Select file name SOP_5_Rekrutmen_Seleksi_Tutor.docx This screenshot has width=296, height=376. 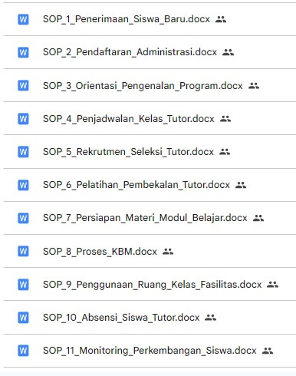[x=128, y=152]
